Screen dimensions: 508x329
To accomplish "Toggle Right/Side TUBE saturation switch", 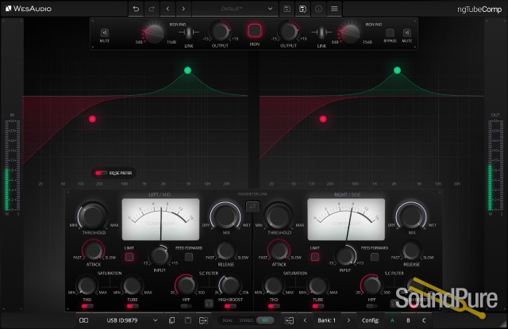I will tap(317, 306).
